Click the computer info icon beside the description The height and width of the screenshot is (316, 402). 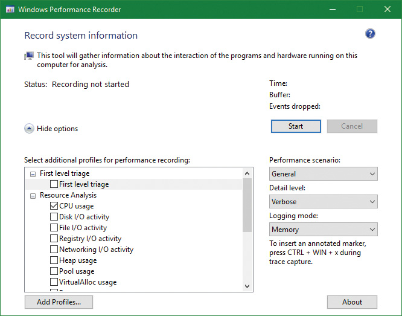point(29,56)
